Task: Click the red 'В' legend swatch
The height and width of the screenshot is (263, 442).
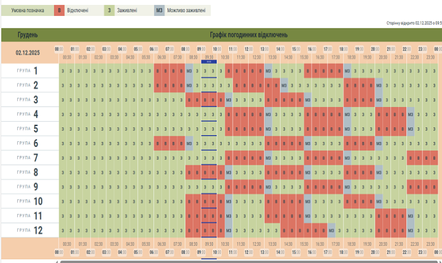Action: (58, 10)
